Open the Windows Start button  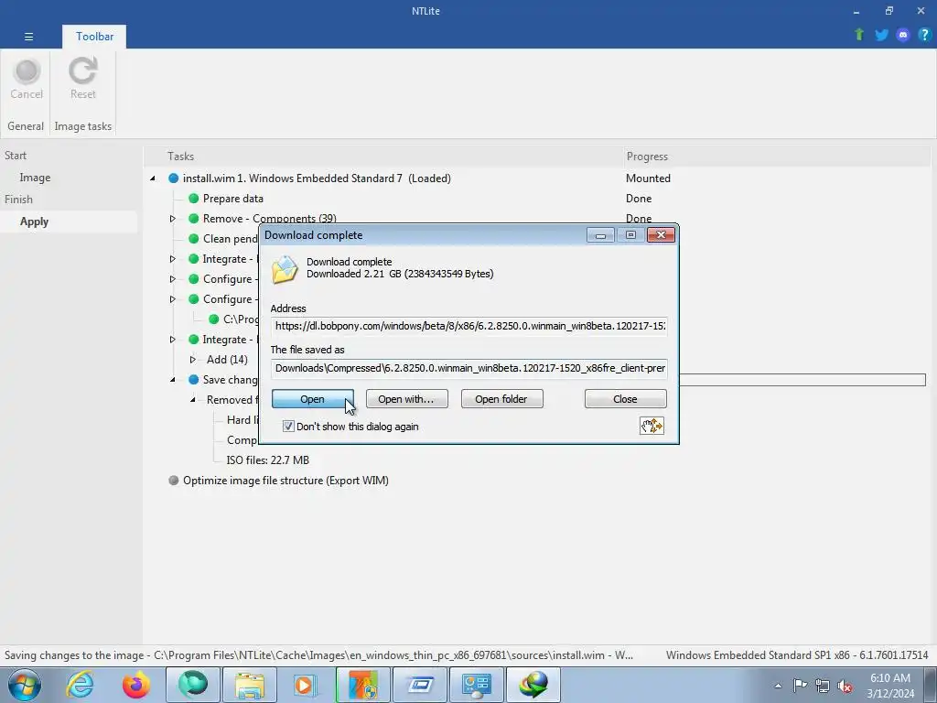coord(25,685)
